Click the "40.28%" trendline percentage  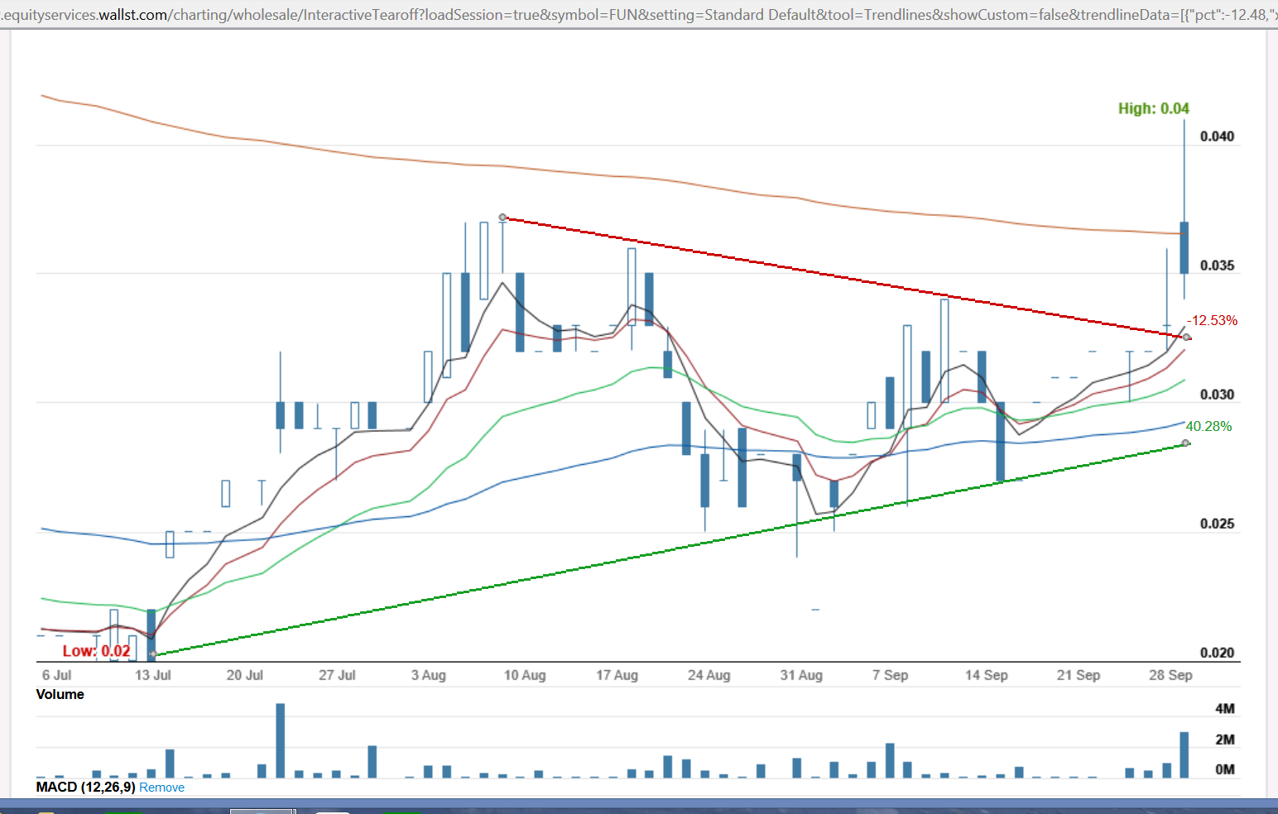pyautogui.click(x=1208, y=426)
